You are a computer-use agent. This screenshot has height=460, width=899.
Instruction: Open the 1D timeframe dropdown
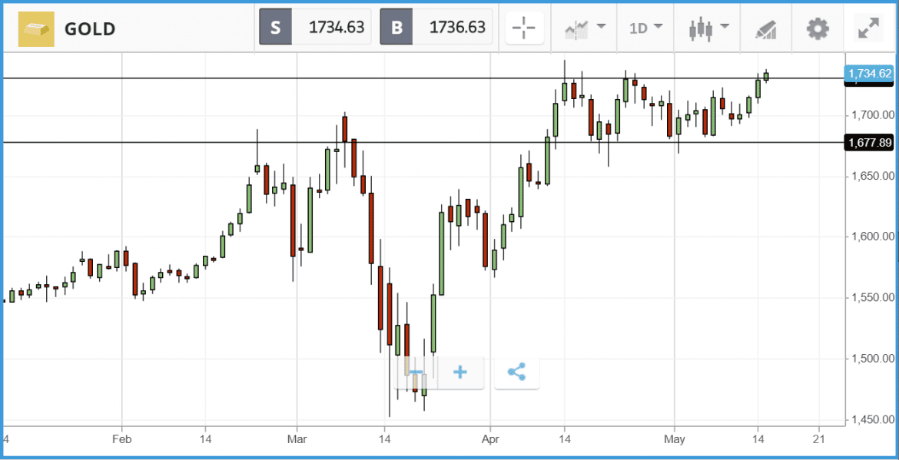coord(645,28)
